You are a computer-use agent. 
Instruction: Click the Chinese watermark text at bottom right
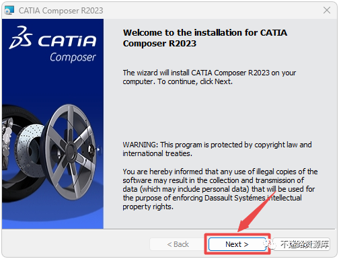[305, 244]
